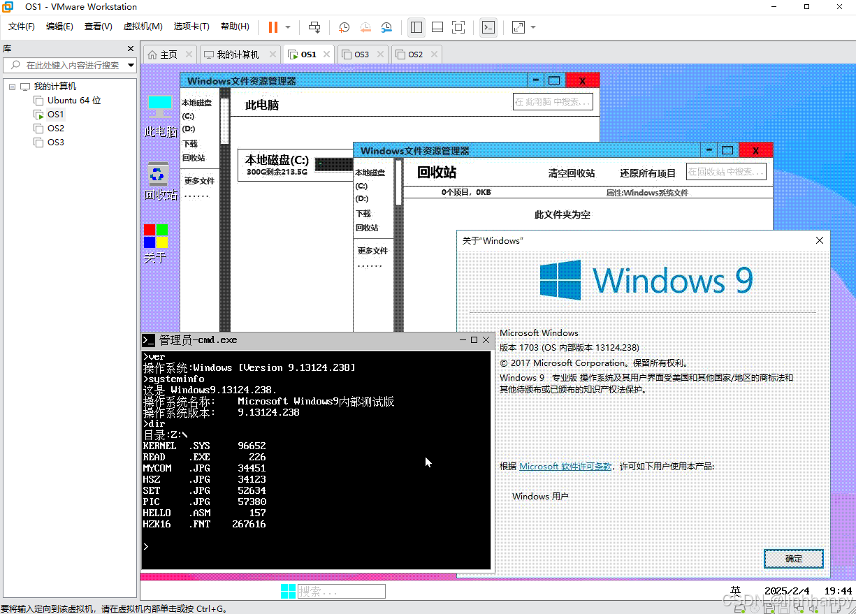Open the snapshot manager icon

[x=386, y=27]
